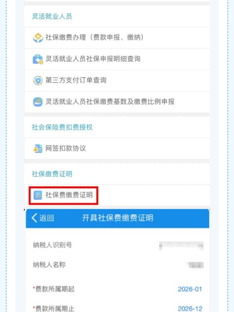The image size is (234, 312).
Task: Select the 社保费缴费证明 text label
Action: tap(69, 195)
